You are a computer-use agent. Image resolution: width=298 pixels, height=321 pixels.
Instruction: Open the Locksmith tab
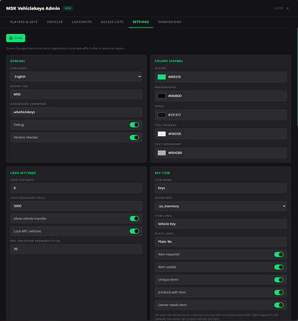click(82, 22)
